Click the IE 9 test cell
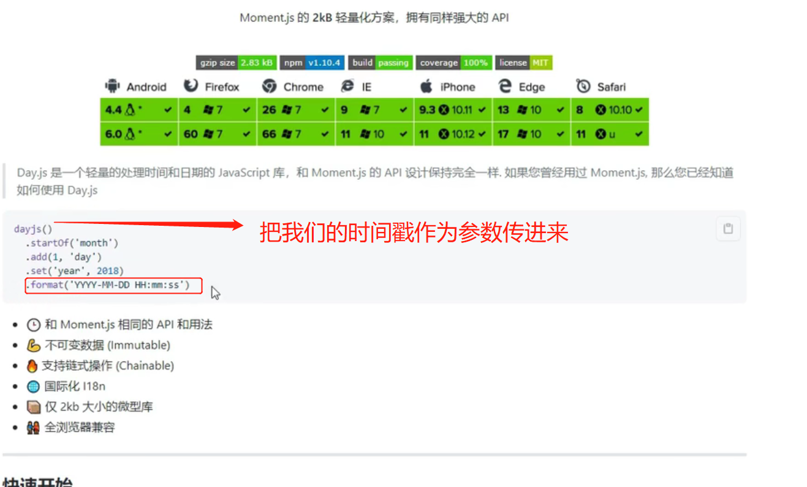The image size is (807, 487). (x=374, y=110)
